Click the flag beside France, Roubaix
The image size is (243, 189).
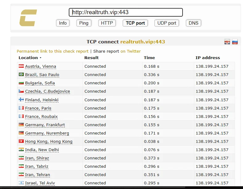coord(21,116)
